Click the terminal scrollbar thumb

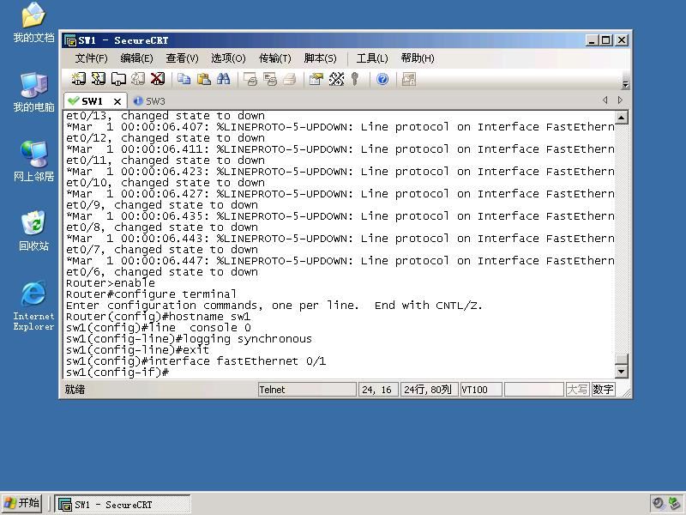622,359
